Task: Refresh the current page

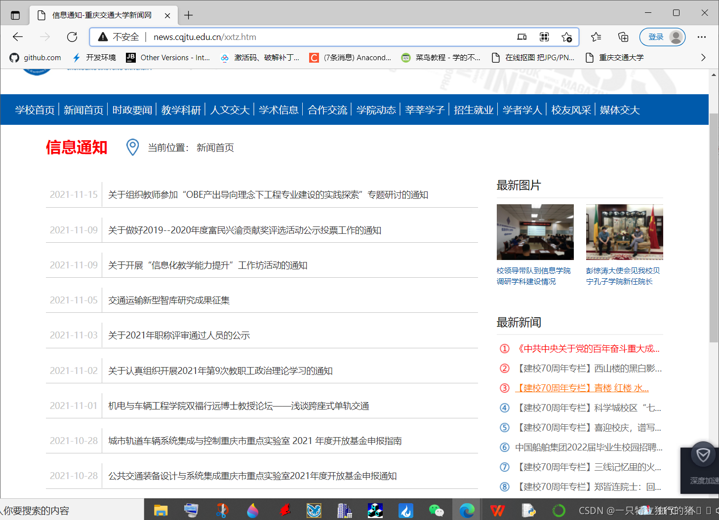Action: [72, 37]
